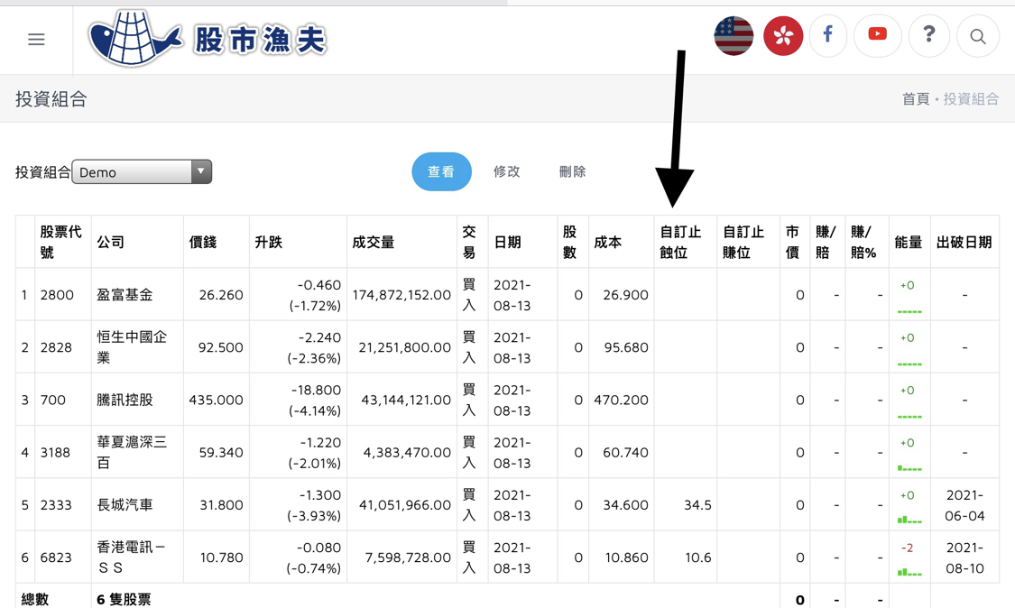
Task: Click energy bar chart for 2800 row
Action: click(909, 311)
